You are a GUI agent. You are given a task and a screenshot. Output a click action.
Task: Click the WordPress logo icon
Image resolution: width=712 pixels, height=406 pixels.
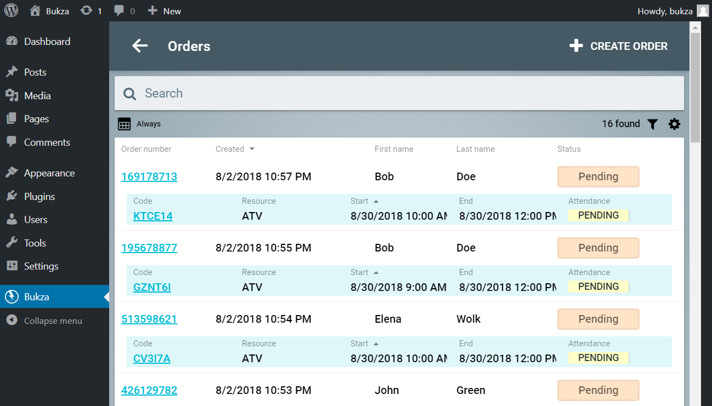(11, 10)
